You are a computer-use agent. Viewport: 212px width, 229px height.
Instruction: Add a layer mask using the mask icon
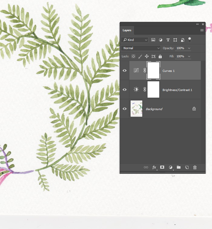(162, 167)
